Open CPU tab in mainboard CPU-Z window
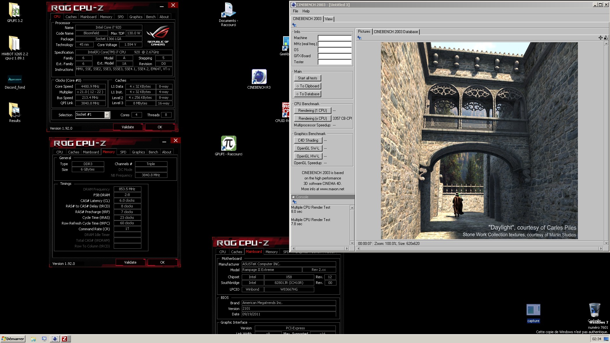The height and width of the screenshot is (343, 610). click(223, 252)
